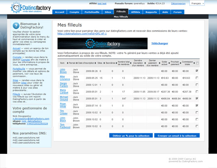Click the Déconnexion link
Image resolution: width=217 pixels, height=168 pixels.
tap(178, 3)
